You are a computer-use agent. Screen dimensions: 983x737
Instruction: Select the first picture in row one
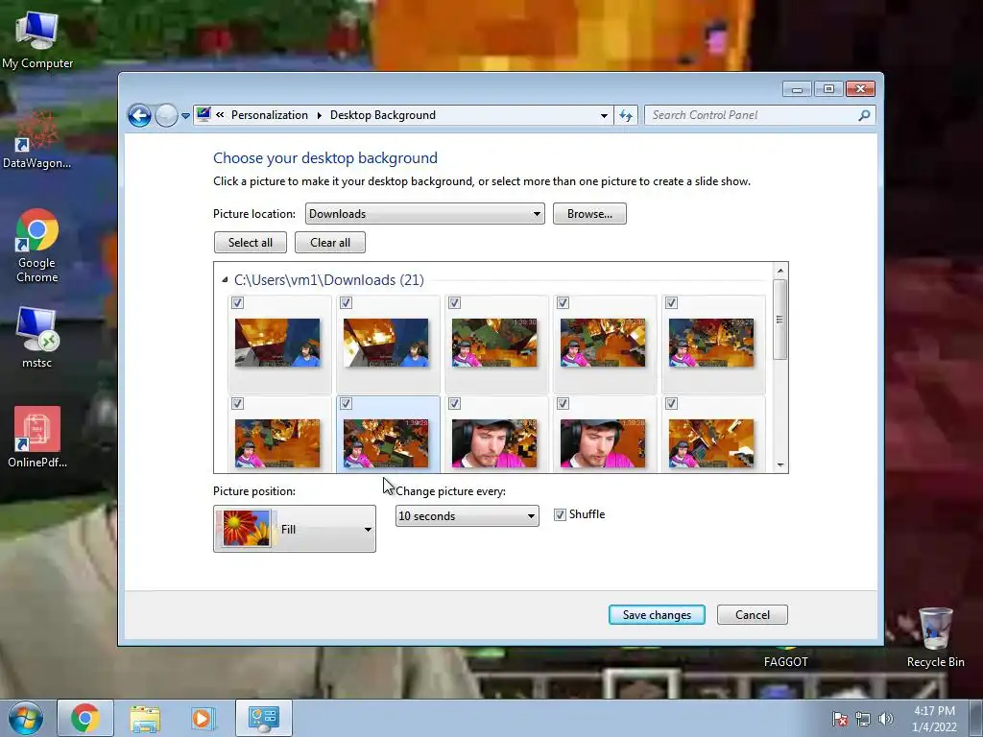point(277,343)
